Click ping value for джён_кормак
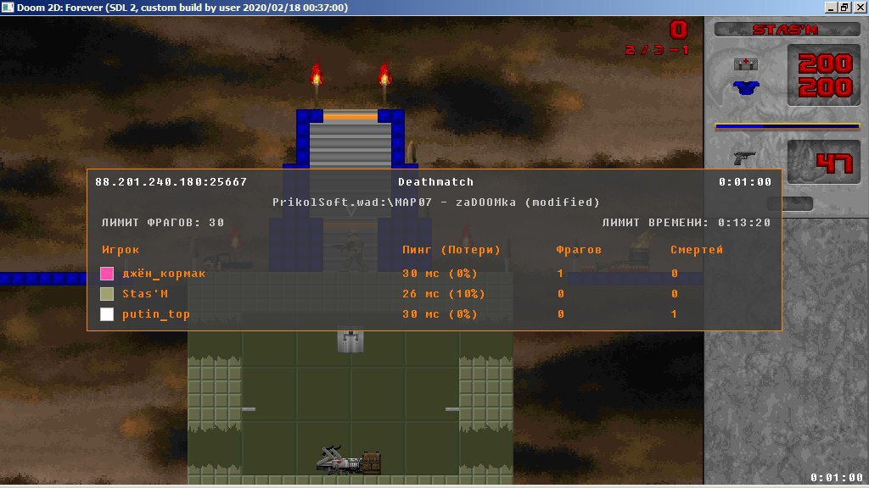Image resolution: width=869 pixels, height=488 pixels. [x=440, y=274]
